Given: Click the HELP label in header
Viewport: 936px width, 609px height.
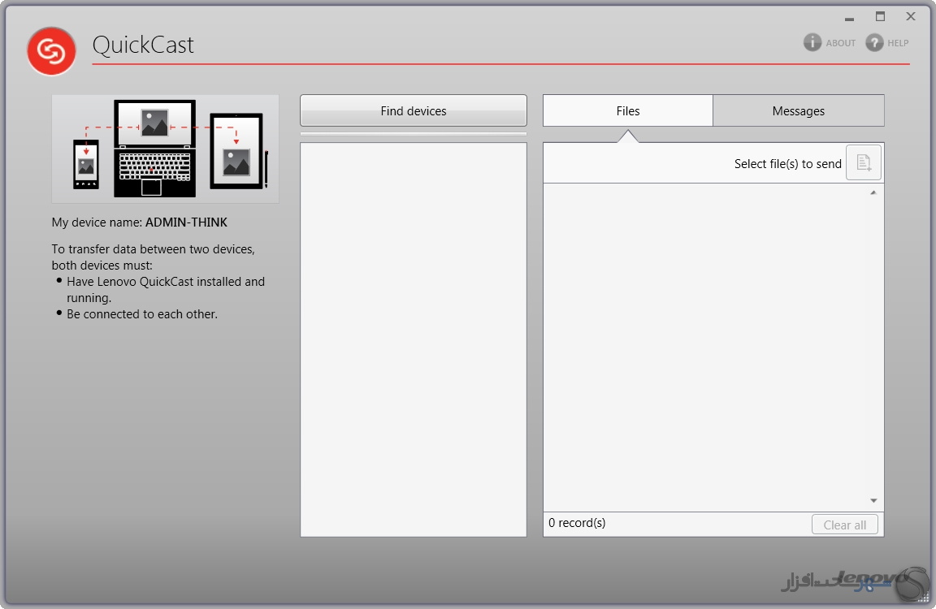Looking at the screenshot, I should coord(898,43).
